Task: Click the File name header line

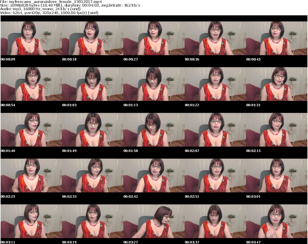Action: pyautogui.click(x=51, y=2)
